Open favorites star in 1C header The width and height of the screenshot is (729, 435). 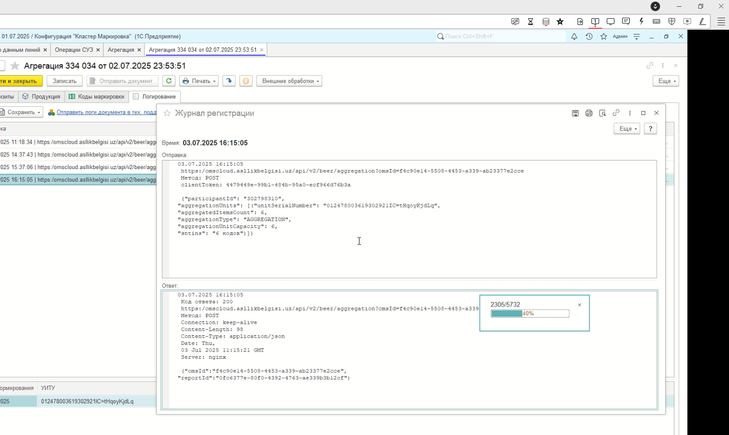click(604, 36)
